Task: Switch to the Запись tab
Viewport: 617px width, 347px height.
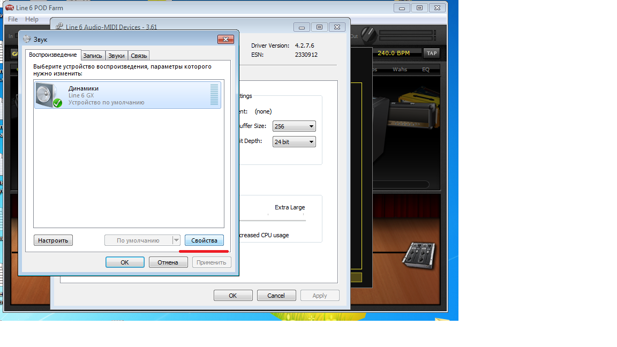Action: pos(93,56)
